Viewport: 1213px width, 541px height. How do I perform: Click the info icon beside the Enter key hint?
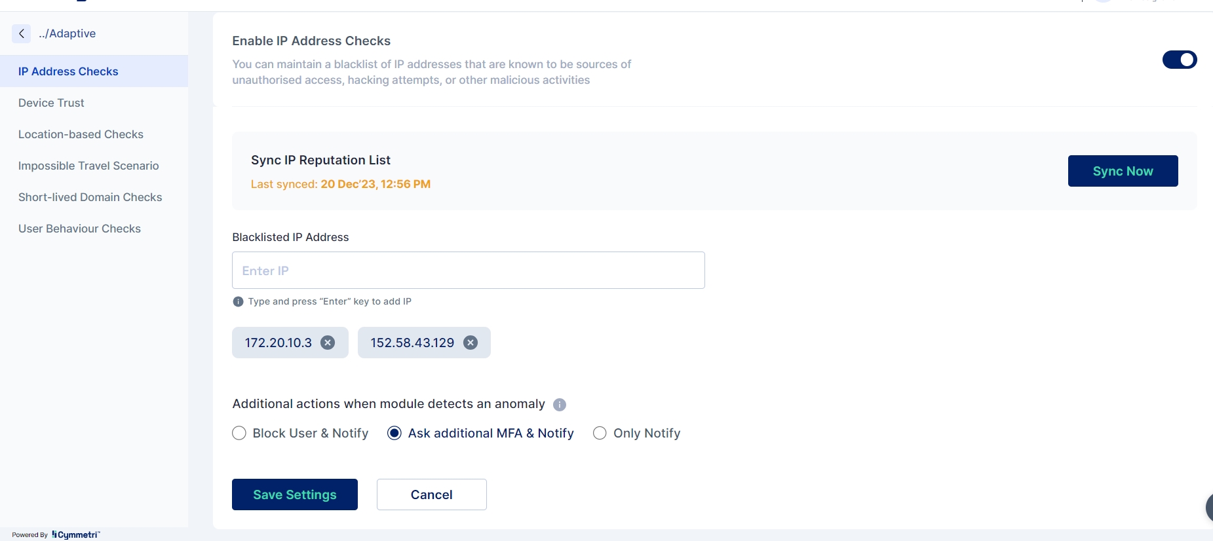238,302
